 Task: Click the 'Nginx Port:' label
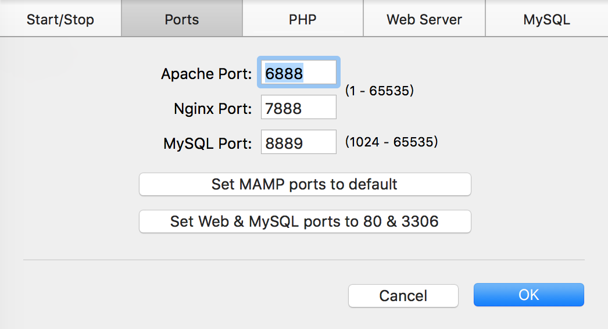click(x=213, y=109)
